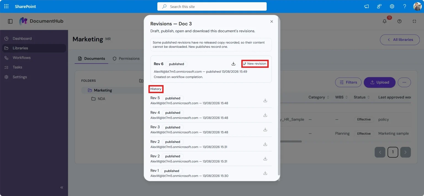Collapse the left navigation with double chevron
This screenshot has height=196, width=424.
click(62, 187)
